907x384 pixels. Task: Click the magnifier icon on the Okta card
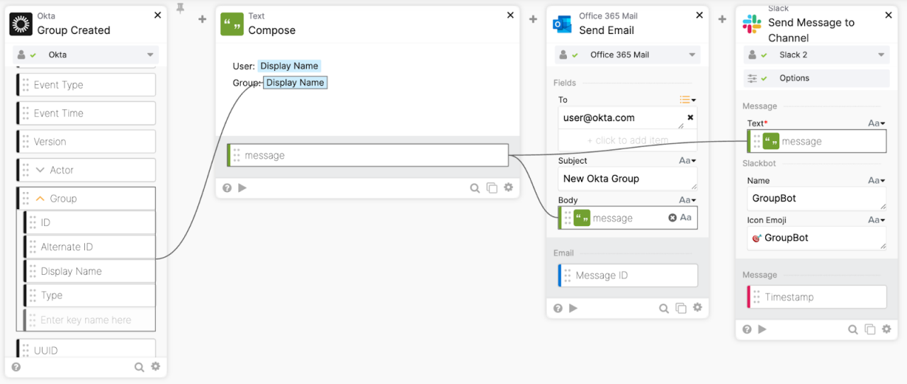(x=140, y=367)
